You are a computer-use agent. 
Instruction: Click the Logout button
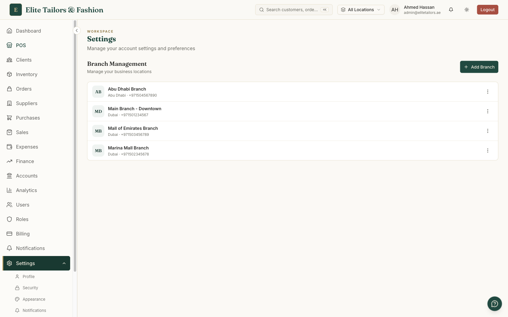pos(487,10)
